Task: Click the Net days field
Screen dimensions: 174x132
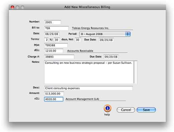Action: [78, 40]
